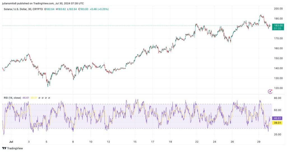This screenshot has width=287, height=152.
Task: Click the 200.00 price axis label
Action: coord(278,9)
